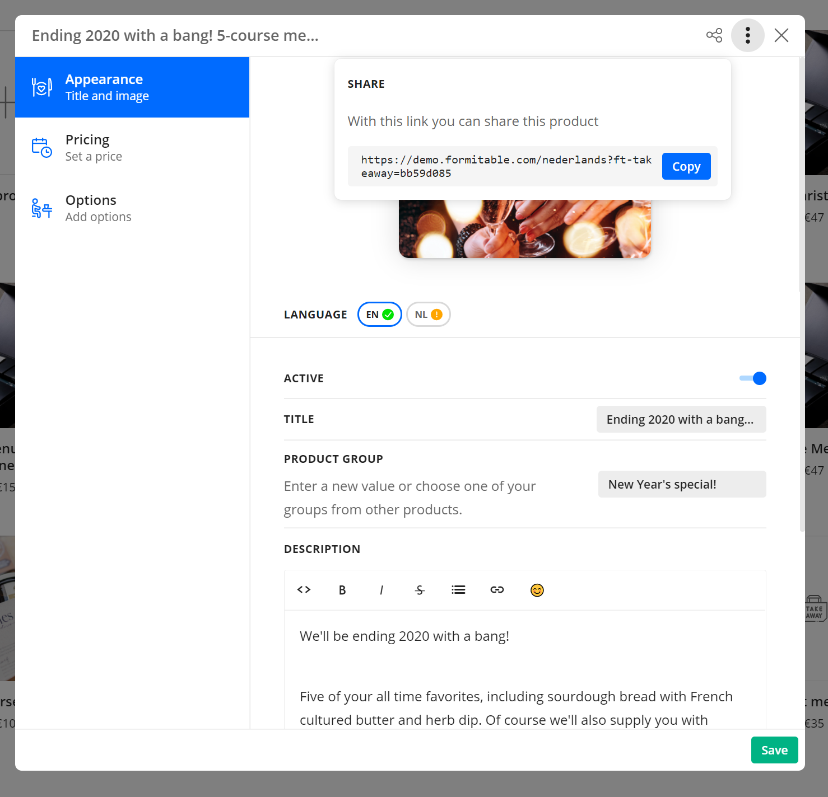Open the emoji picker in editor
The height and width of the screenshot is (797, 828).
tap(537, 590)
